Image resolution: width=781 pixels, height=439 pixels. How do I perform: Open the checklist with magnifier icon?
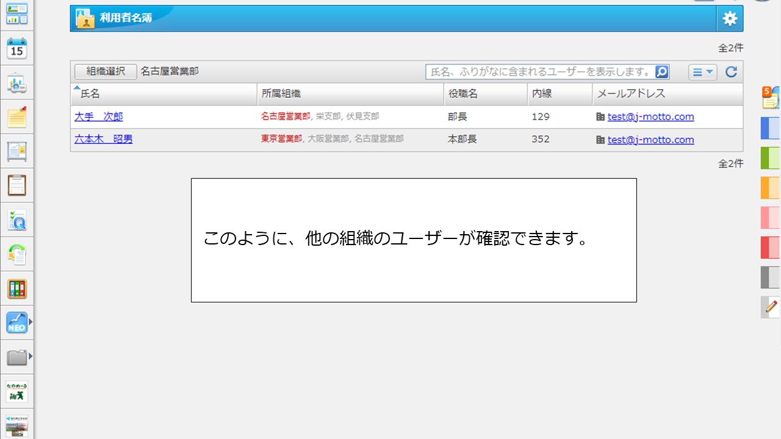coord(17,220)
